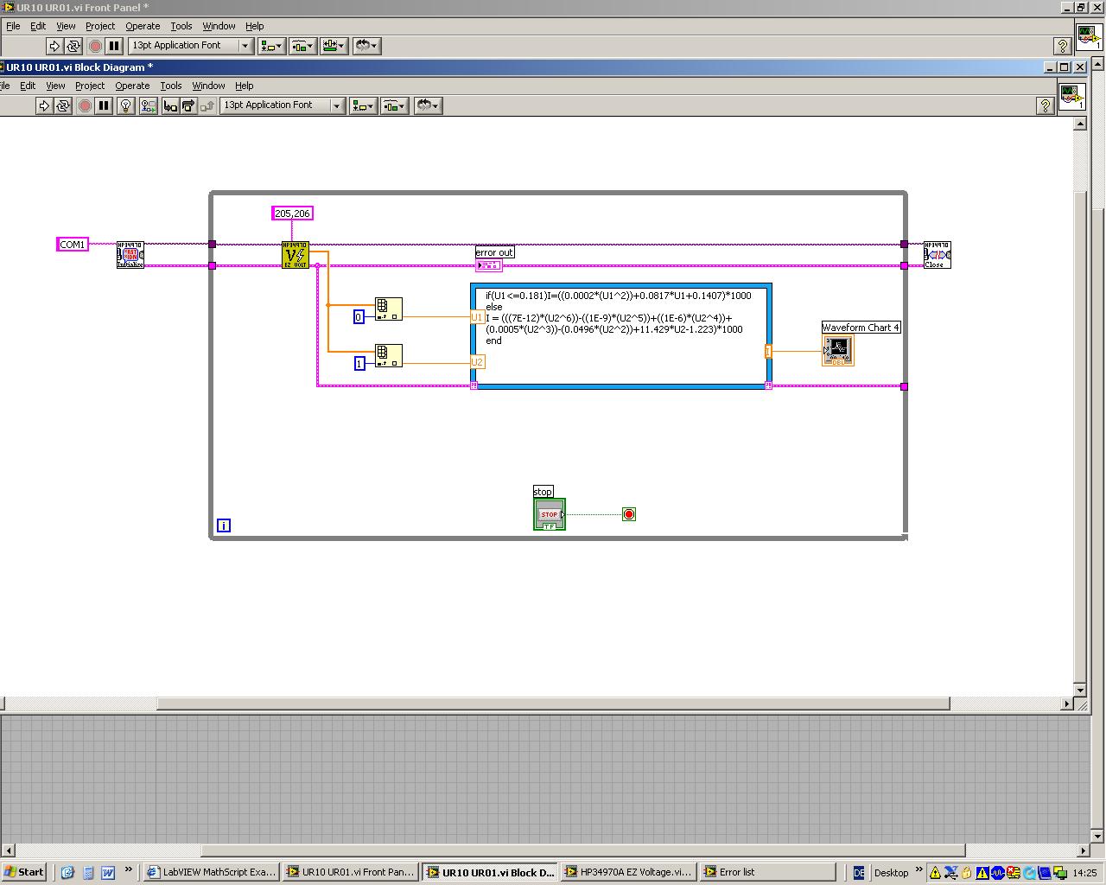Viewport: 1106px width, 885px height.
Task: Toggle Highlight Execution light bulb
Action: pos(126,105)
